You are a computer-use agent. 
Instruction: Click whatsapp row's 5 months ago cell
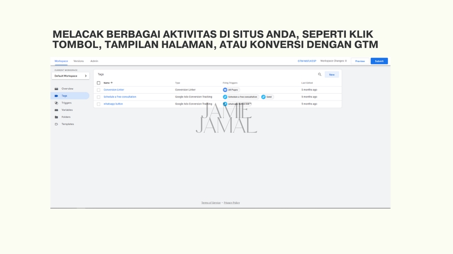(x=309, y=104)
